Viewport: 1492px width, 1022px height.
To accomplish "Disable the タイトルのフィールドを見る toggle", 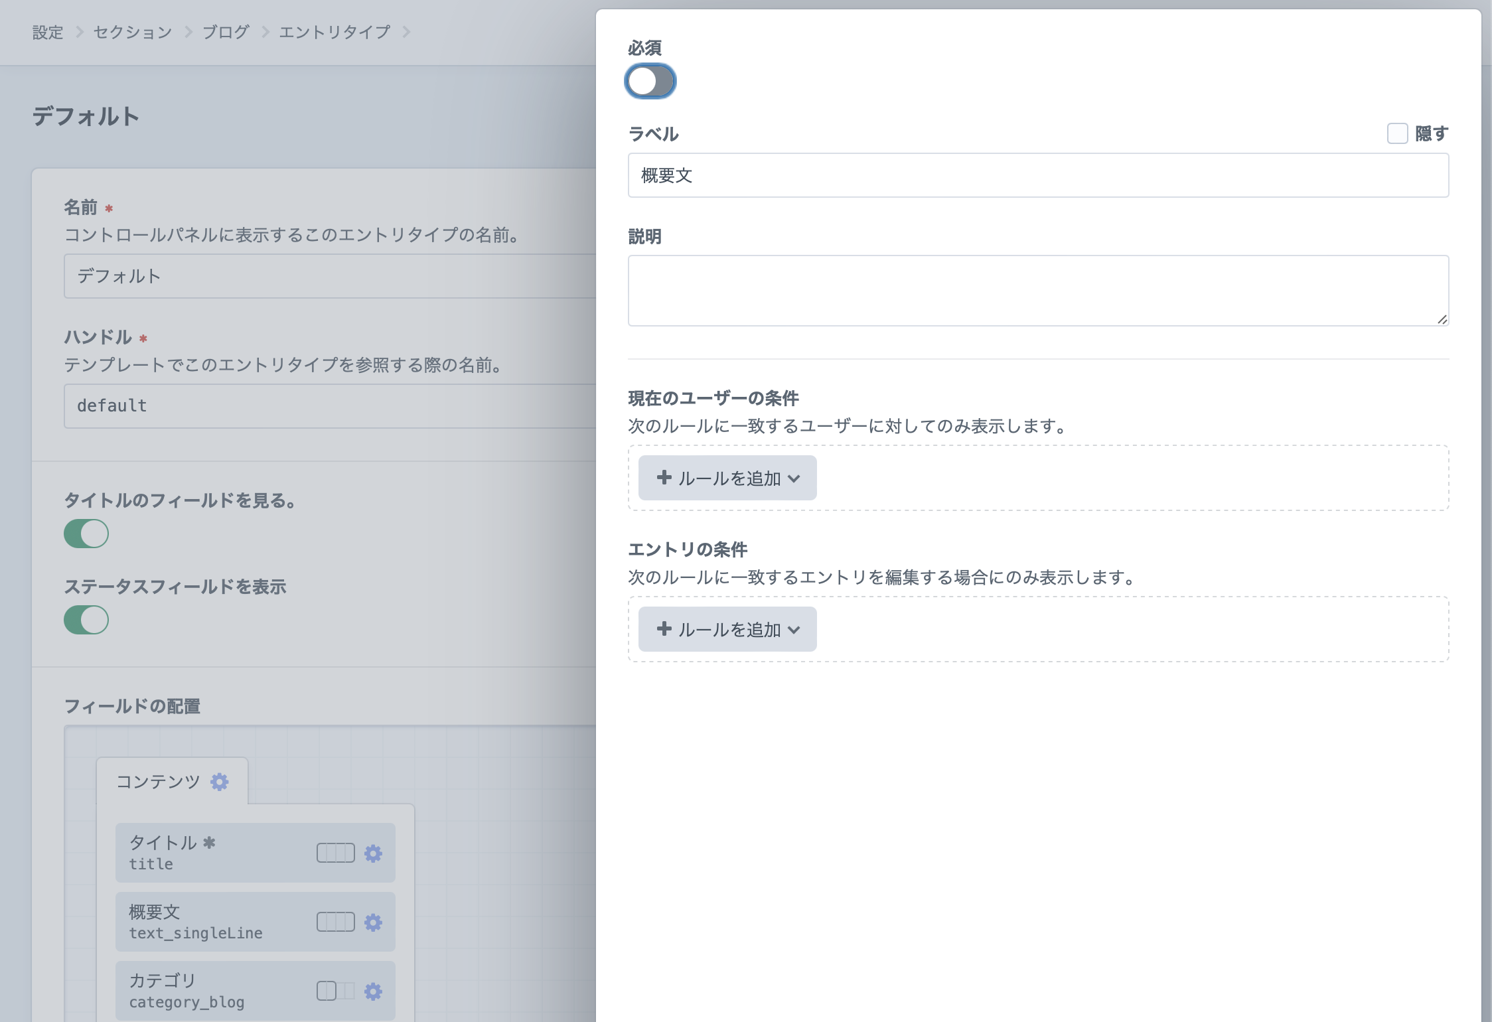I will click(x=86, y=533).
